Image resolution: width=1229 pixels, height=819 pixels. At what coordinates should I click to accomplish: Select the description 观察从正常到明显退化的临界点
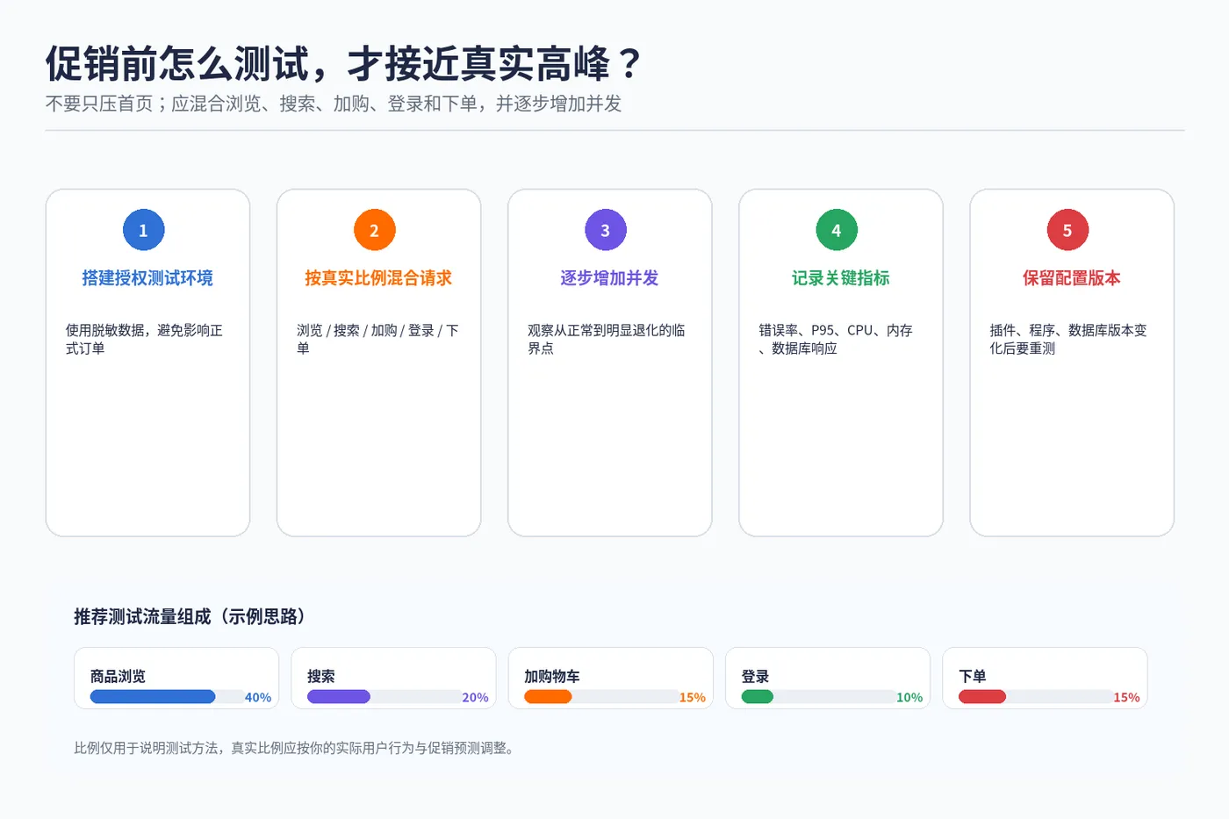(607, 339)
